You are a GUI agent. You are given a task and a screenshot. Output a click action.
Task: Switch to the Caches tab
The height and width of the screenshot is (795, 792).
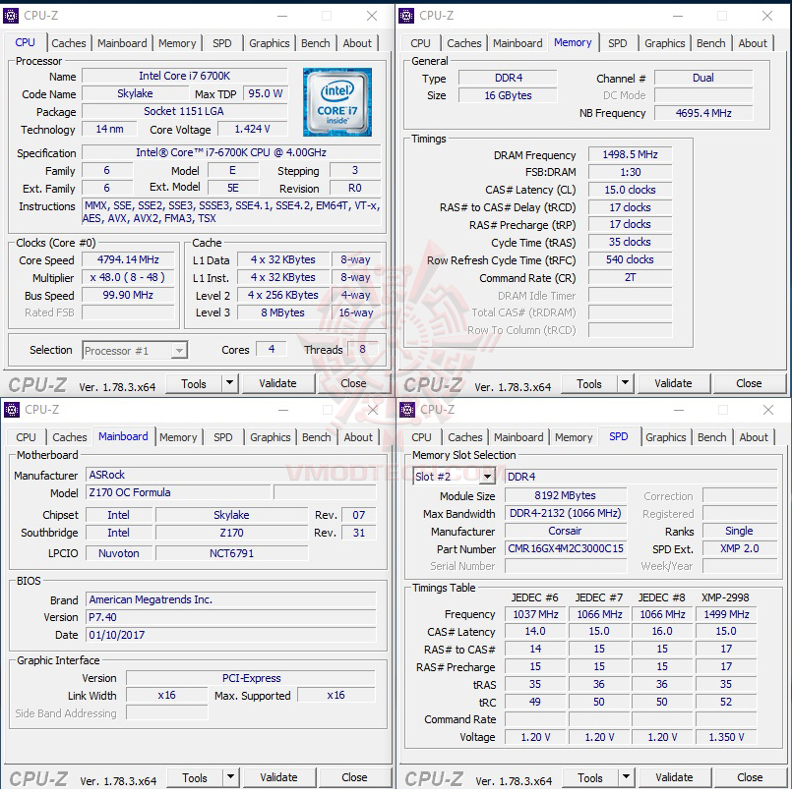click(69, 43)
